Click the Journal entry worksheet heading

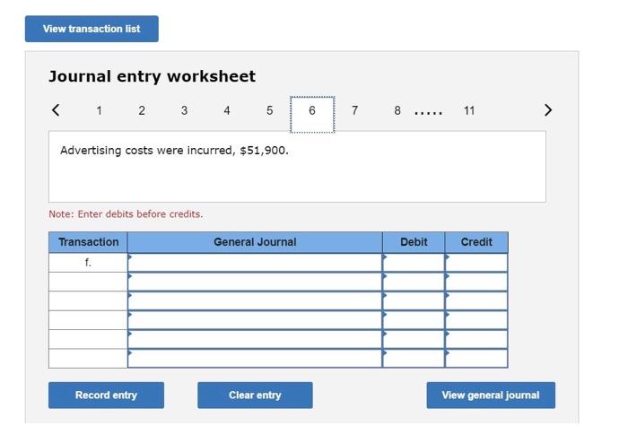[x=152, y=76]
